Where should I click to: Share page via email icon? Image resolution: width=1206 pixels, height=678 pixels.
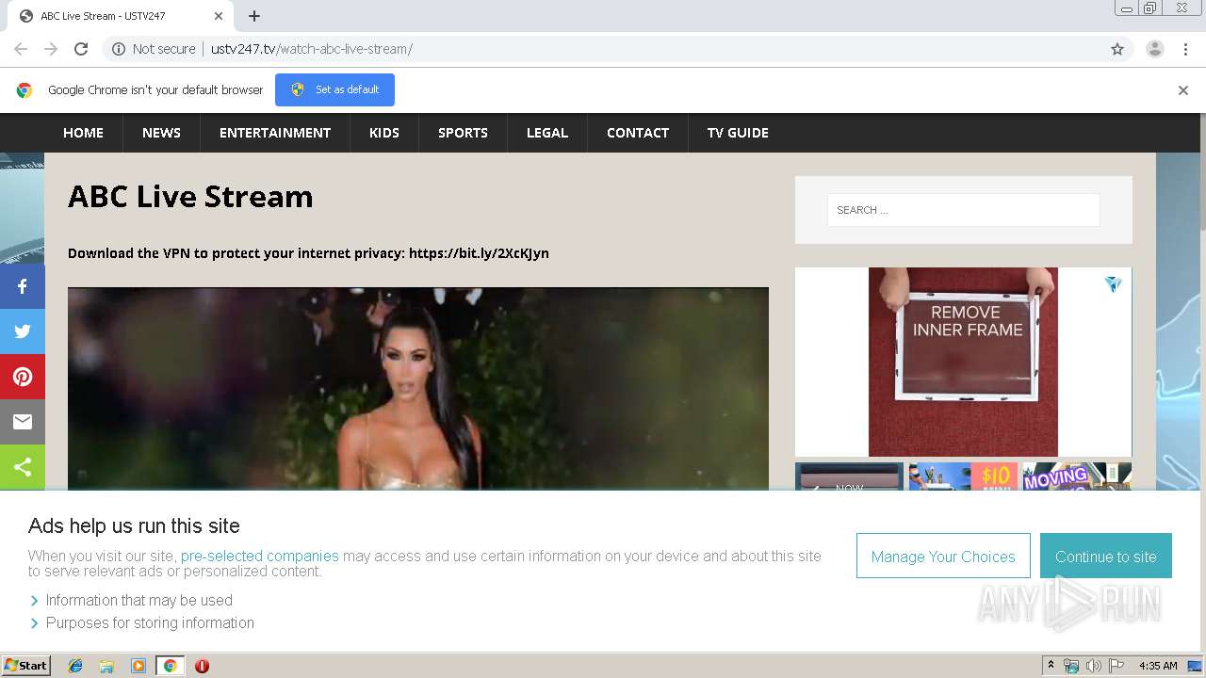click(23, 422)
